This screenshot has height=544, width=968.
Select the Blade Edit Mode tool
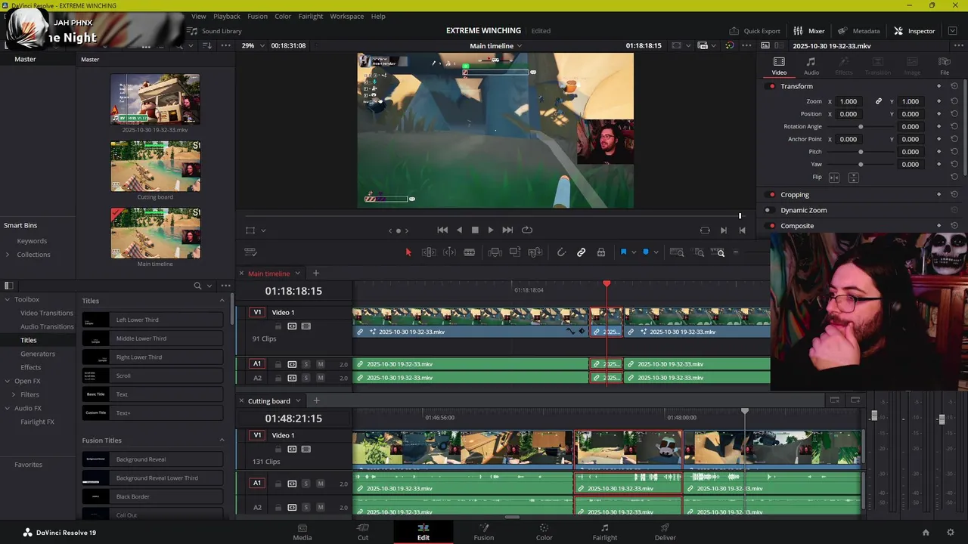click(470, 252)
